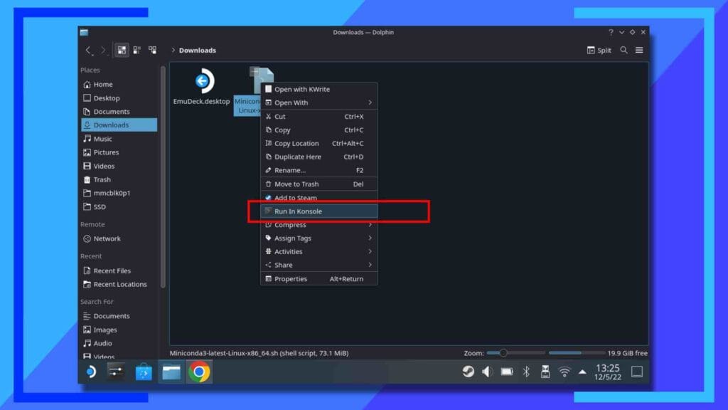Viewport: 728px width, 410px height.
Task: Open the Dolphin hamburger menu
Action: pyautogui.click(x=639, y=51)
